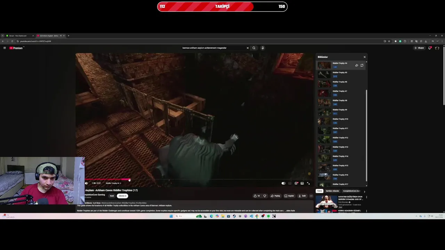
Task: Select Riddler Trophy #11 chapter
Action: 341,130
